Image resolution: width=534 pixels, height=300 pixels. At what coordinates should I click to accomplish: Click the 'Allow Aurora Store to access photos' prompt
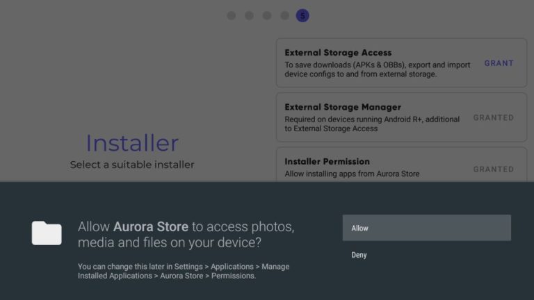[186, 234]
